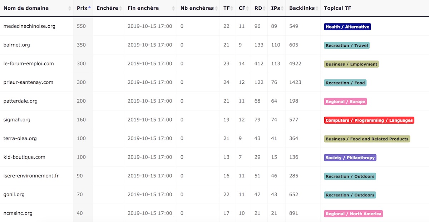Click sort arrows in the Enchère header
Image resolution: width=429 pixels, height=222 pixels.
click(121, 8)
